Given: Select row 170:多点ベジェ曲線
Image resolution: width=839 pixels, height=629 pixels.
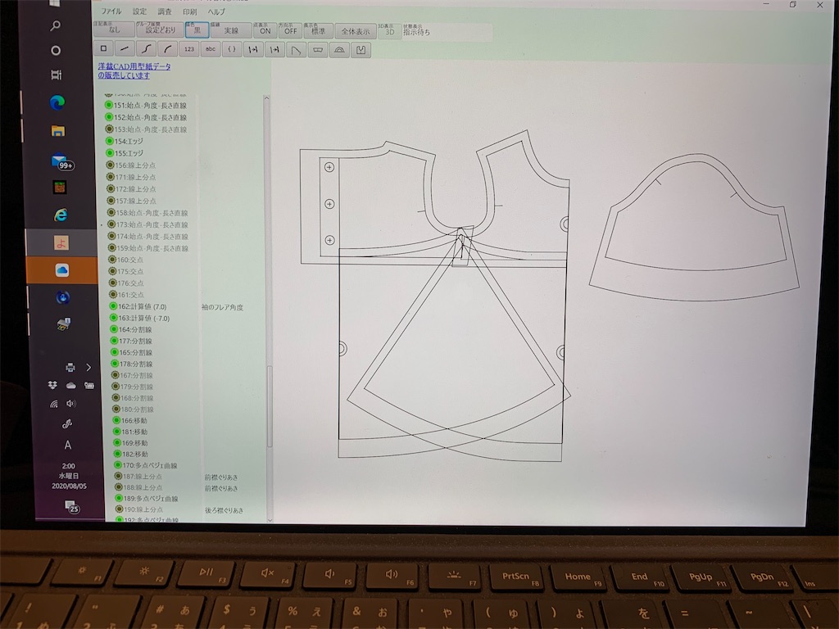Looking at the screenshot, I should pos(146,465).
